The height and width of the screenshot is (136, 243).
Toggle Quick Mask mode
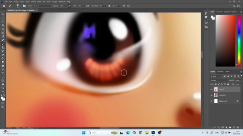point(3,103)
